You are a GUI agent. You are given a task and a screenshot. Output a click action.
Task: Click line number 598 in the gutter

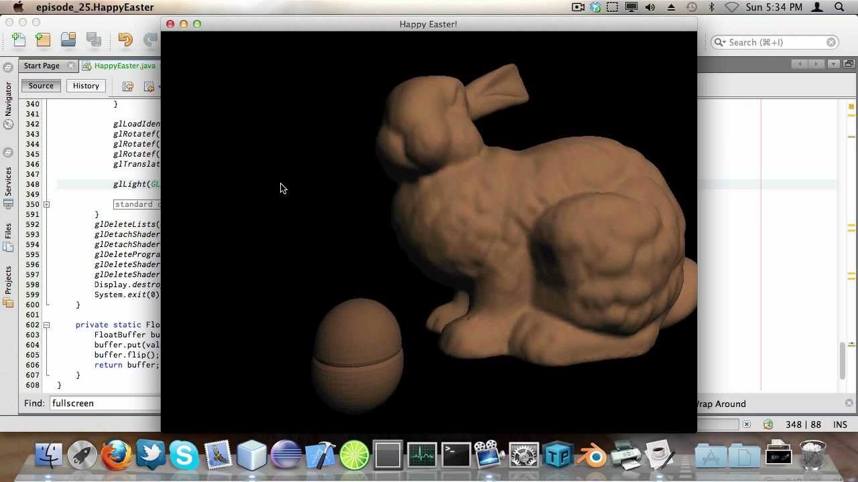pyautogui.click(x=32, y=285)
